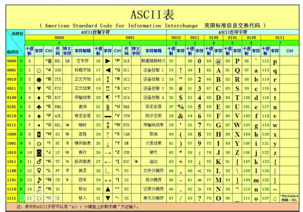This screenshot has width=303, height=212.
Task: Select the ASCII控制字符 section header
Action: (95, 32)
